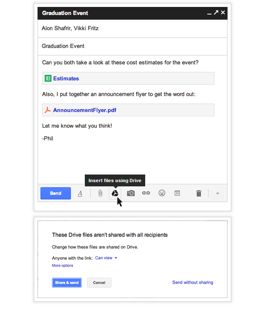
Task: Choose "Send without sharing" link
Action: coord(192,283)
